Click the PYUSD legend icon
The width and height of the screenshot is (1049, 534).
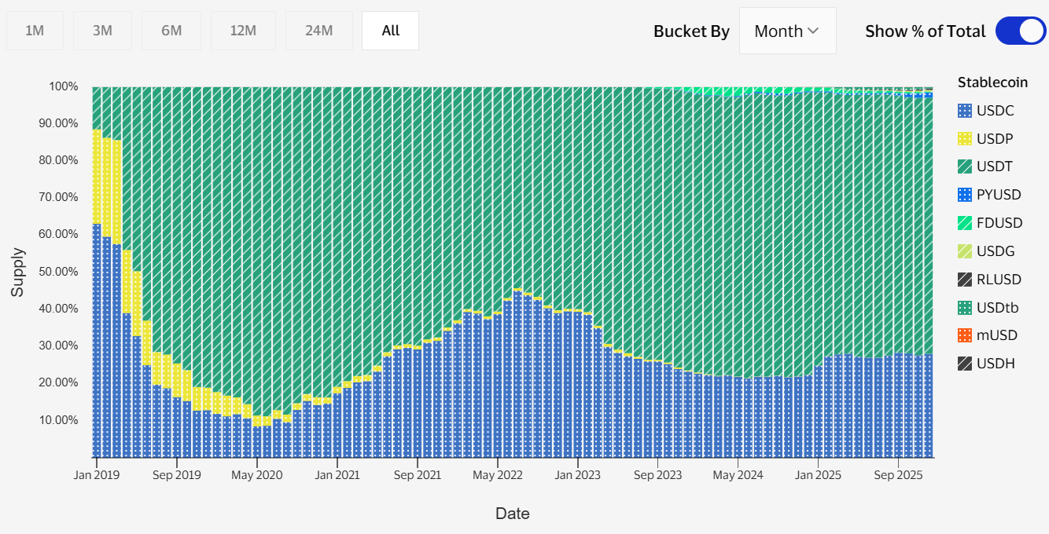click(965, 195)
